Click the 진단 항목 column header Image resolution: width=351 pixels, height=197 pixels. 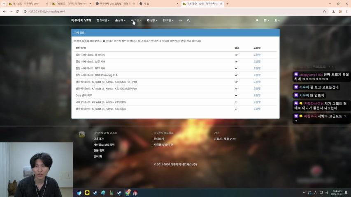tap(81, 48)
